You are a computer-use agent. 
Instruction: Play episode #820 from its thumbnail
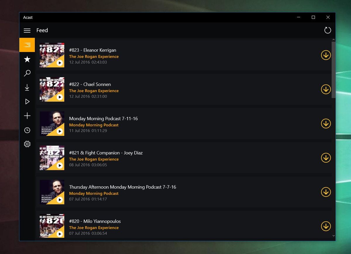60,234
